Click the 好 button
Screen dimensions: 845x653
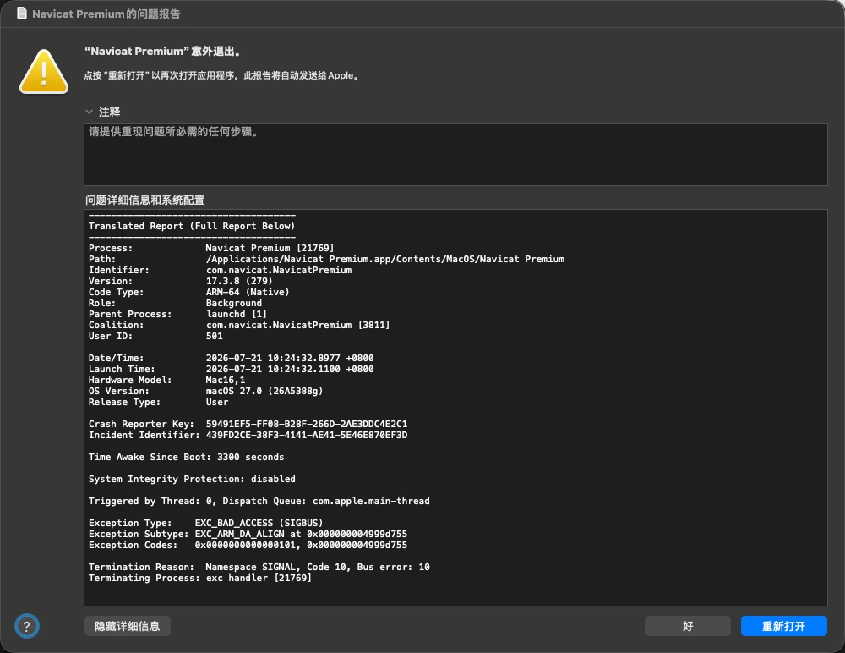point(688,626)
